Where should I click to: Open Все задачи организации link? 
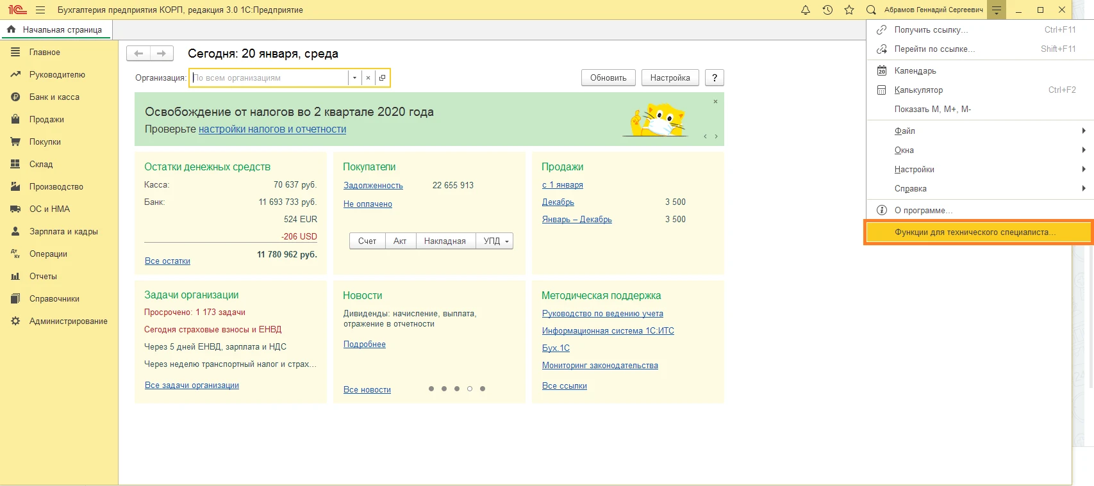[x=192, y=385]
